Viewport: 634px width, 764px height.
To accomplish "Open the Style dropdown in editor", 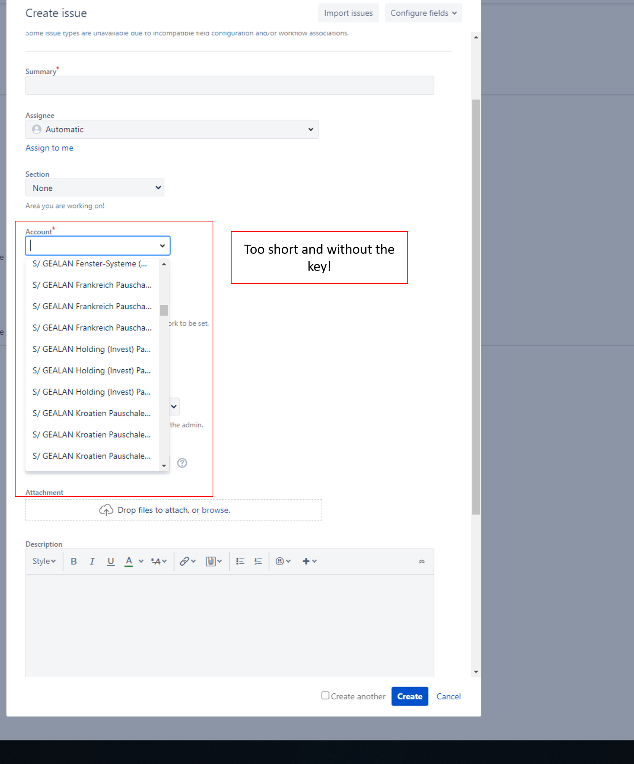I will click(44, 561).
